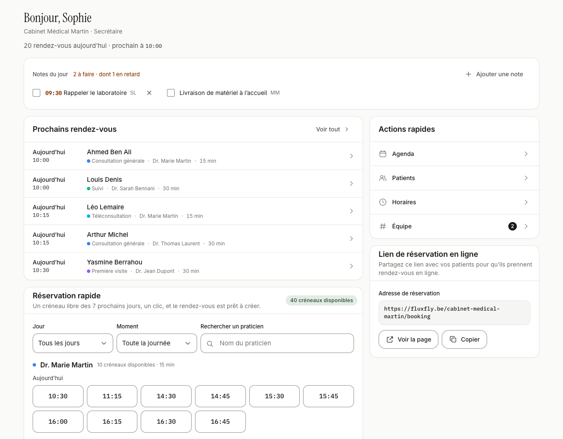
Task: Click 'Dr. Thomas Laurent' in Arthur Michel row
Action: [176, 244]
